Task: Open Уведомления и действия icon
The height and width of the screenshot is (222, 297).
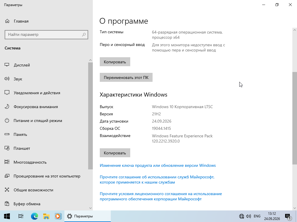Action: point(7,93)
